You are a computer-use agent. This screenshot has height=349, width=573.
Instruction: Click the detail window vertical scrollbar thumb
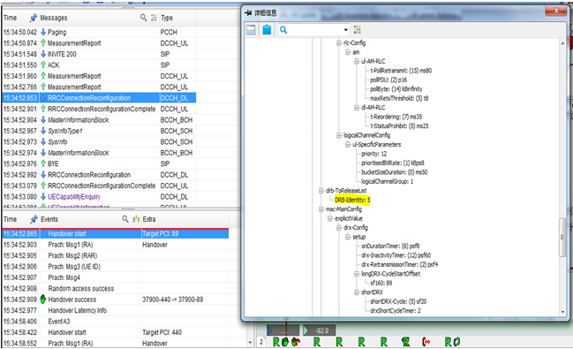pos(562,237)
